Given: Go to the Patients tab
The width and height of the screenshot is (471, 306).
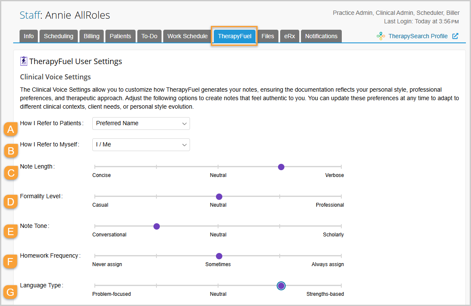Looking at the screenshot, I should click(x=120, y=36).
